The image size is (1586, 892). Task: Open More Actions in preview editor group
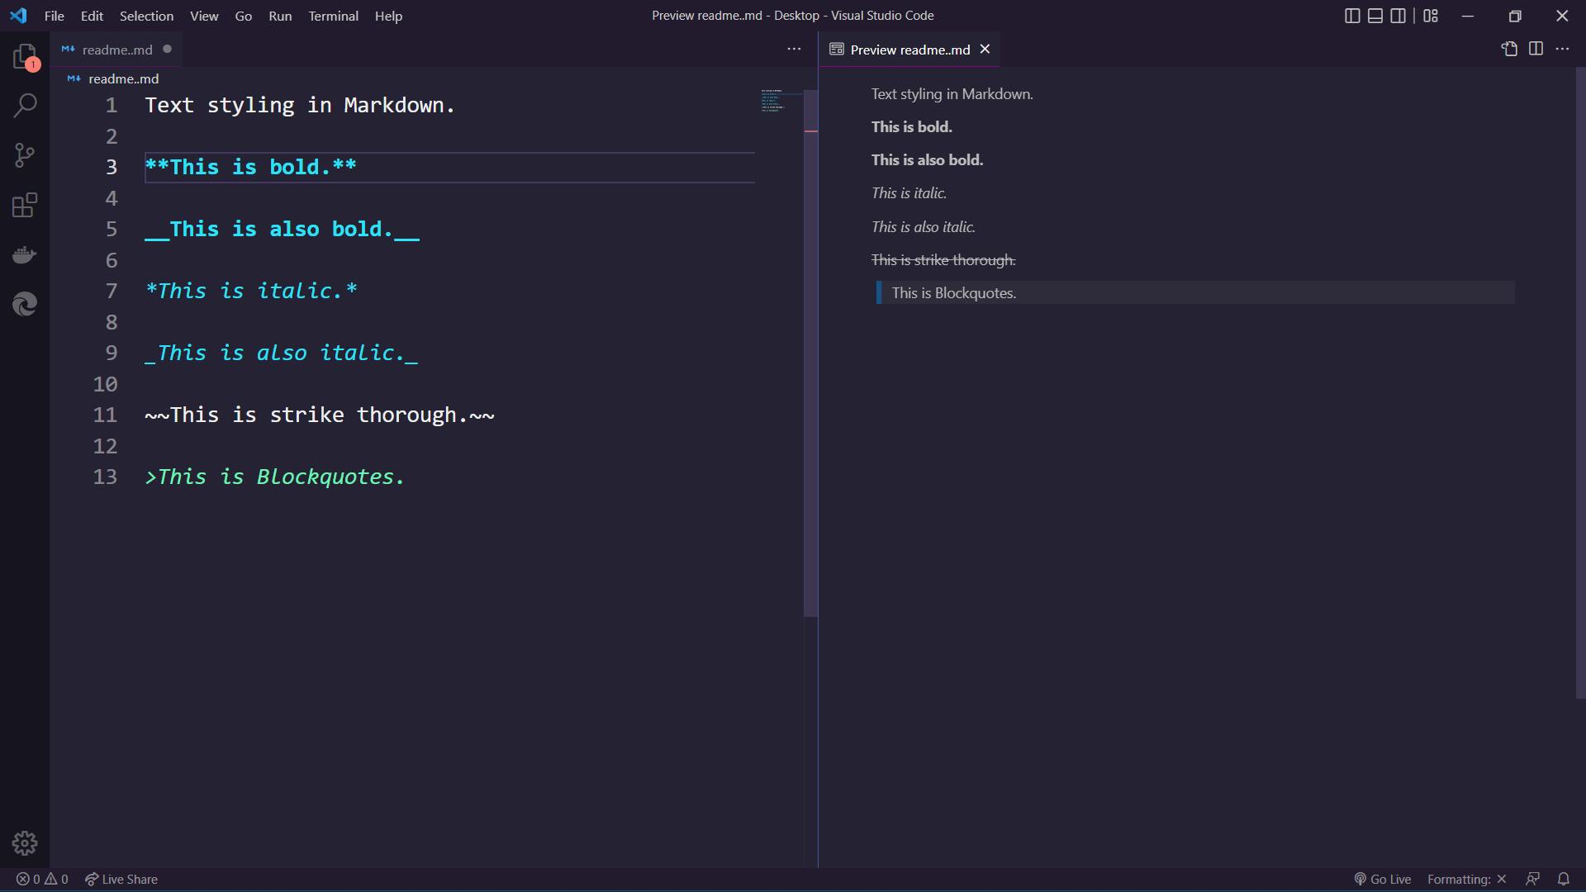click(1562, 50)
